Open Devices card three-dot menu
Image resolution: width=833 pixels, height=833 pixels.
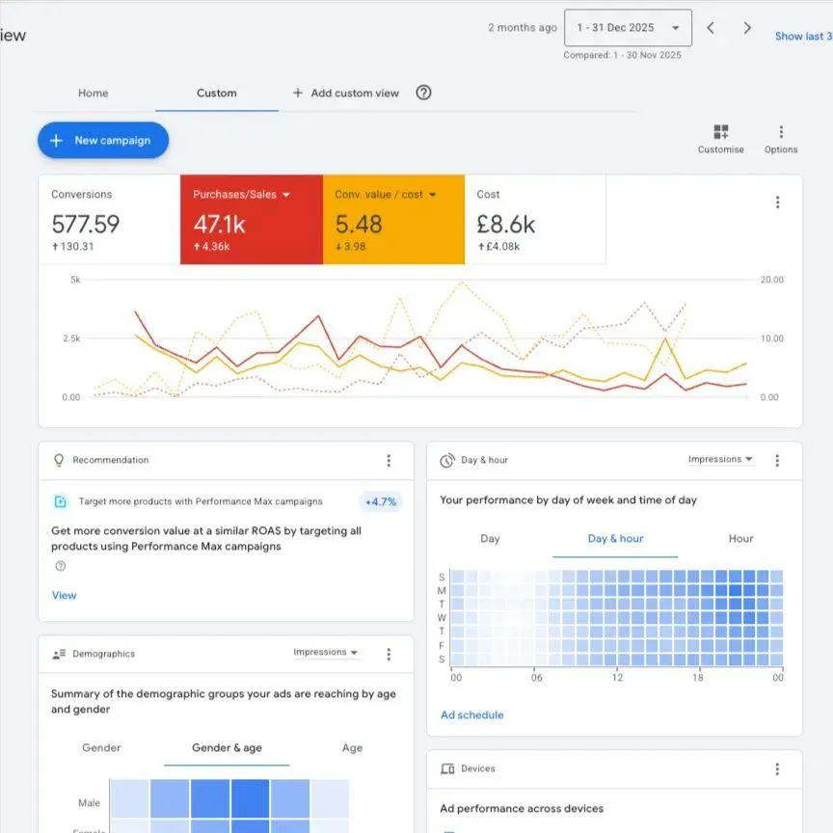777,768
